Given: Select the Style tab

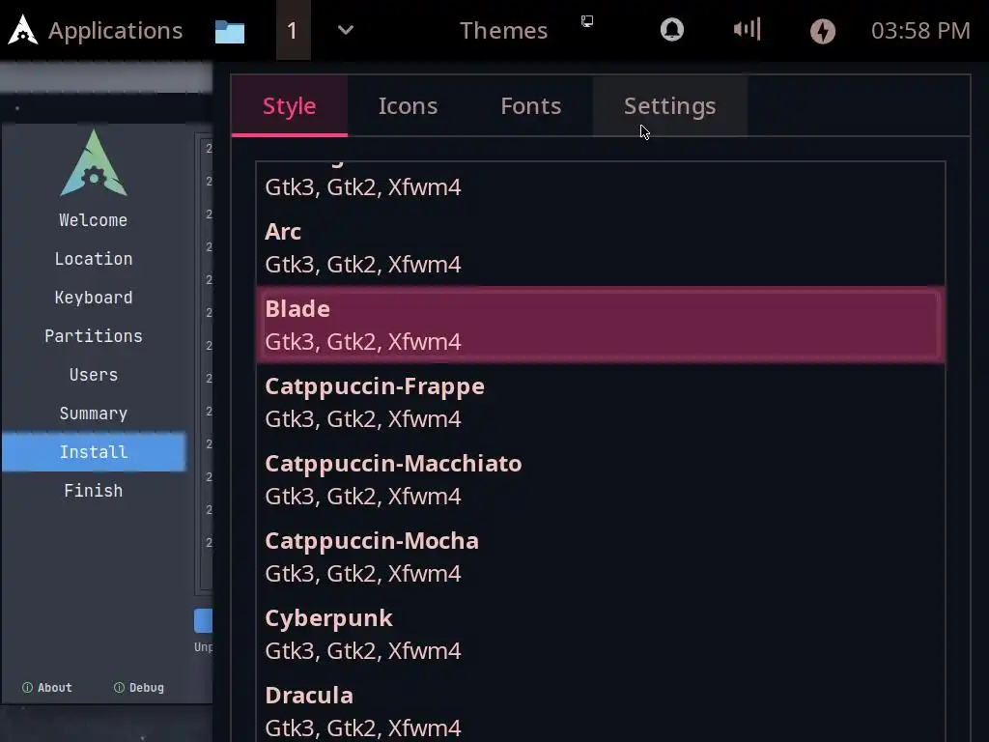Looking at the screenshot, I should (290, 106).
